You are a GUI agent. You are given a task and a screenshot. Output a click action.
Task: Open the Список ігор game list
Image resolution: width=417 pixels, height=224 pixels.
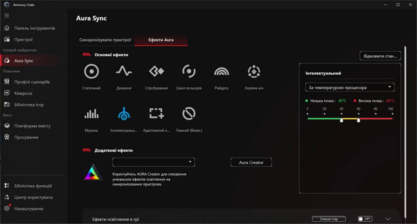pyautogui.click(x=329, y=219)
